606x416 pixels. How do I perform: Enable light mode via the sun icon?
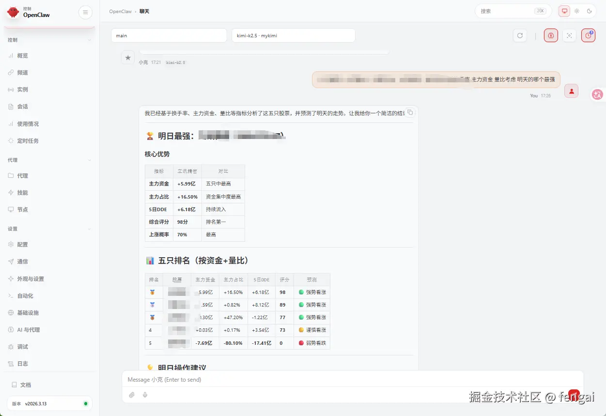point(576,11)
